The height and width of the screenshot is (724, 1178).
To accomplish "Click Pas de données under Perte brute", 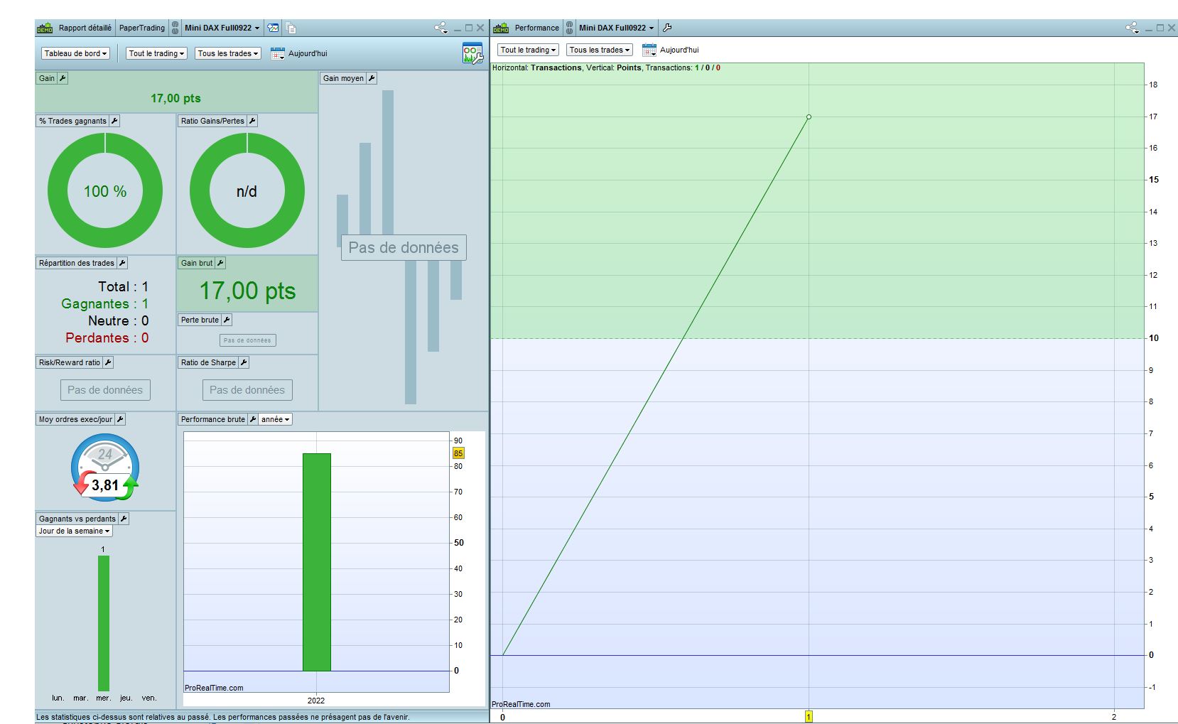I will point(247,340).
